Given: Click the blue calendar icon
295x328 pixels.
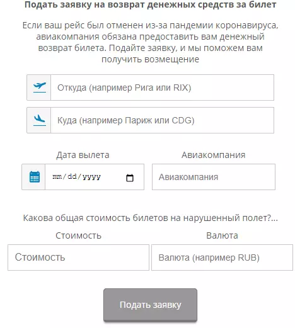Looking at the screenshot, I should [35, 177].
